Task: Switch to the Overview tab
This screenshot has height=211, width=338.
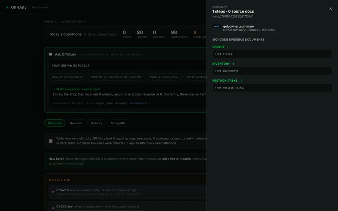Action: tap(55, 123)
